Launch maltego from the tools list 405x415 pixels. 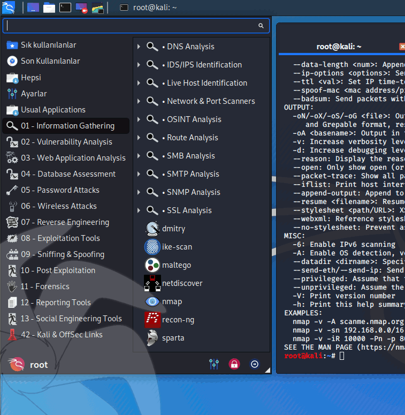(x=152, y=265)
